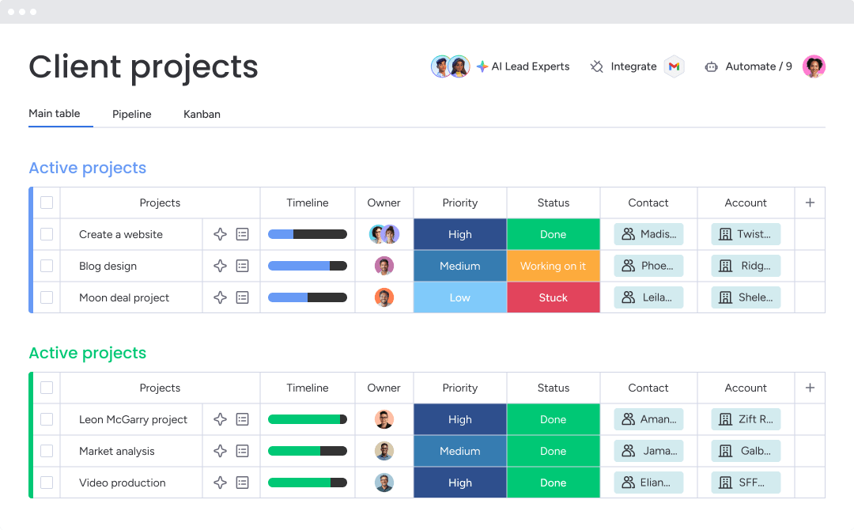Check the select-all checkbox in the first group header
The width and height of the screenshot is (854, 530).
click(x=46, y=203)
